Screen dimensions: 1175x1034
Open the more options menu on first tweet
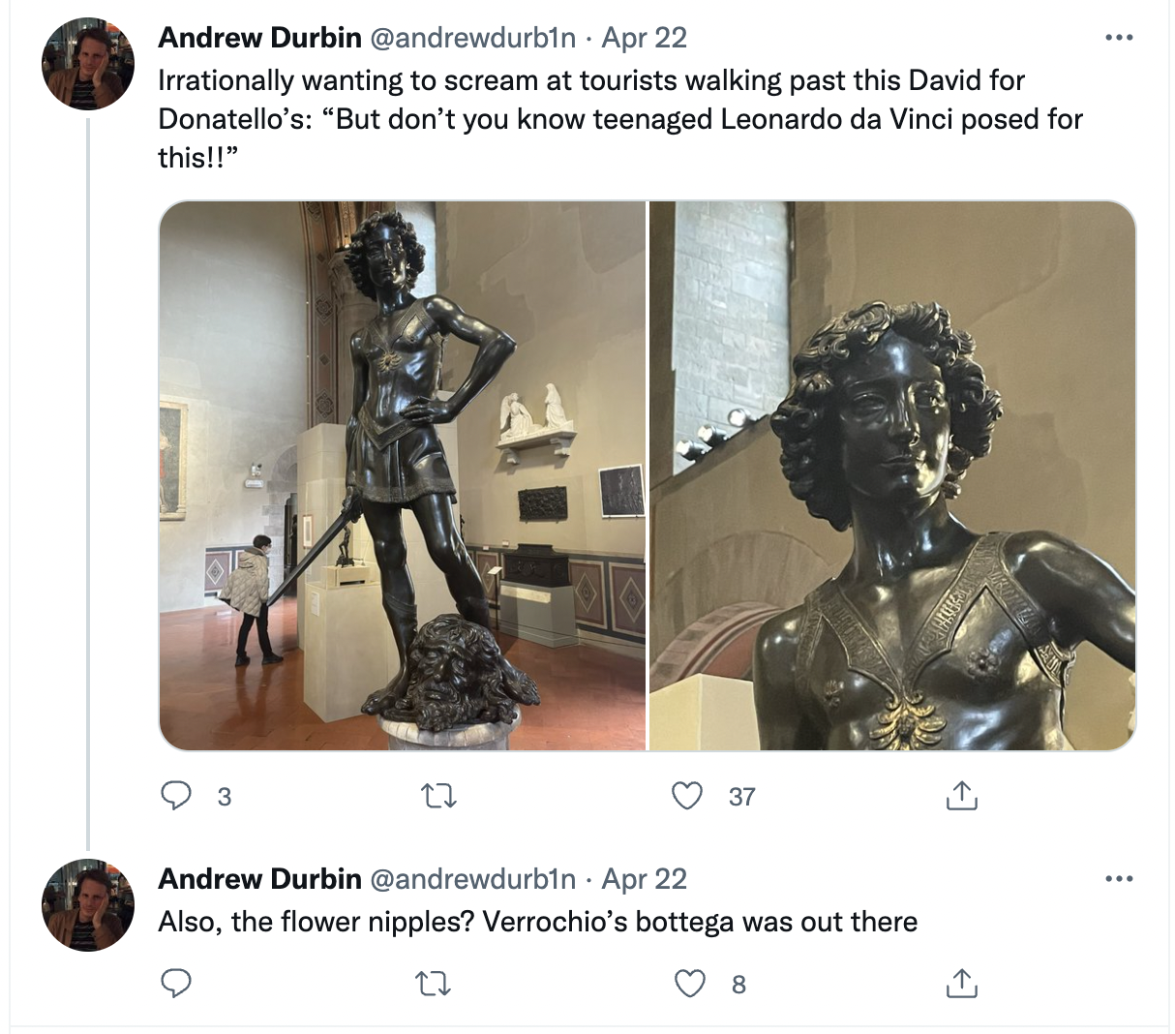click(x=1118, y=38)
